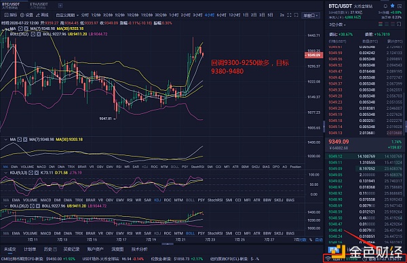
Task: Open the 单窗口 window layout dropdown
Action: (x=311, y=16)
